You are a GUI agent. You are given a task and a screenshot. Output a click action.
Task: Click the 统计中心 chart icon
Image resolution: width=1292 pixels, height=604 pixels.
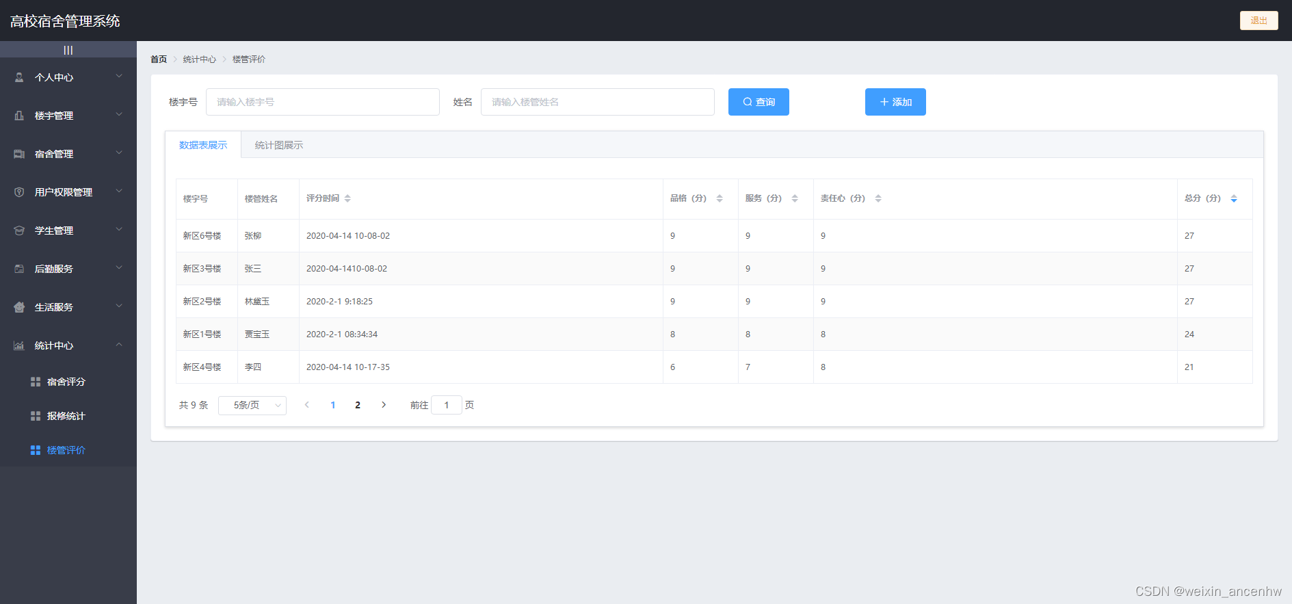[19, 345]
